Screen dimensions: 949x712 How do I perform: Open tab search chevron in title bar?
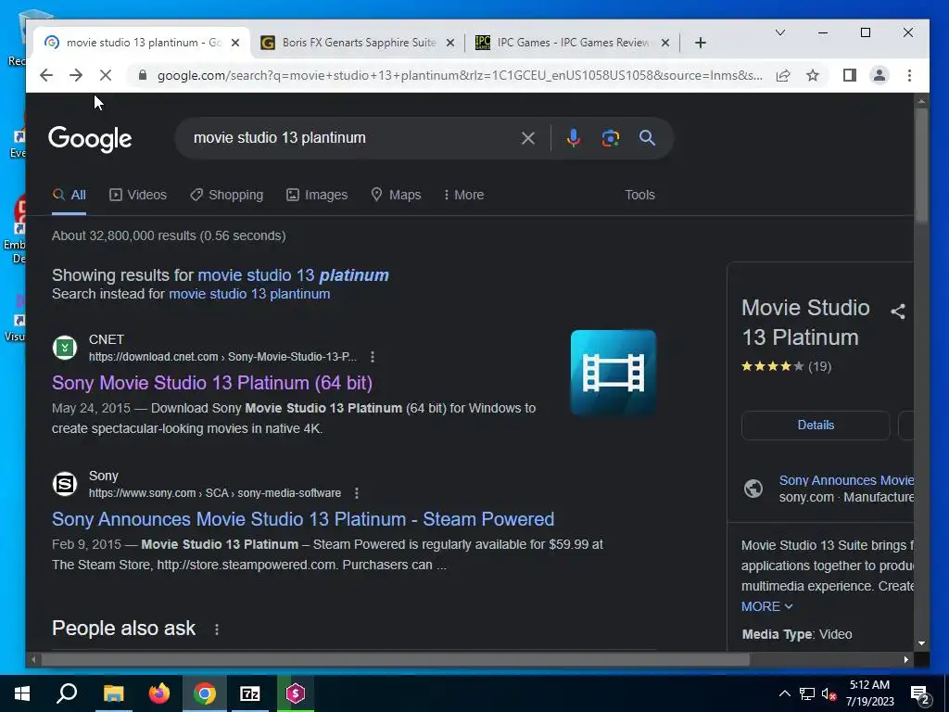click(780, 32)
